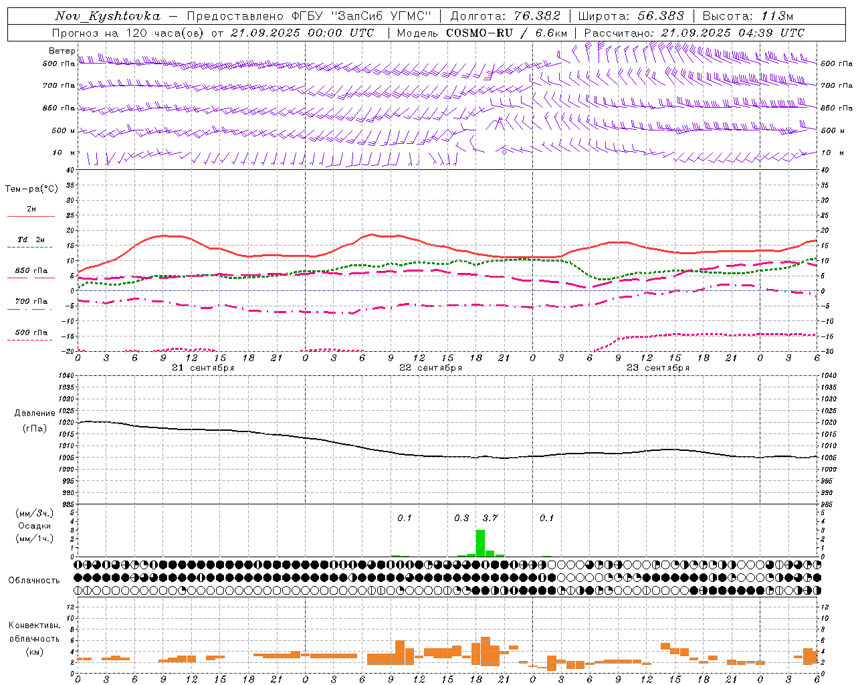Viewport: 856px width, 685px height.
Task: Click the (гПа) pressure unit label
Action: (34, 429)
